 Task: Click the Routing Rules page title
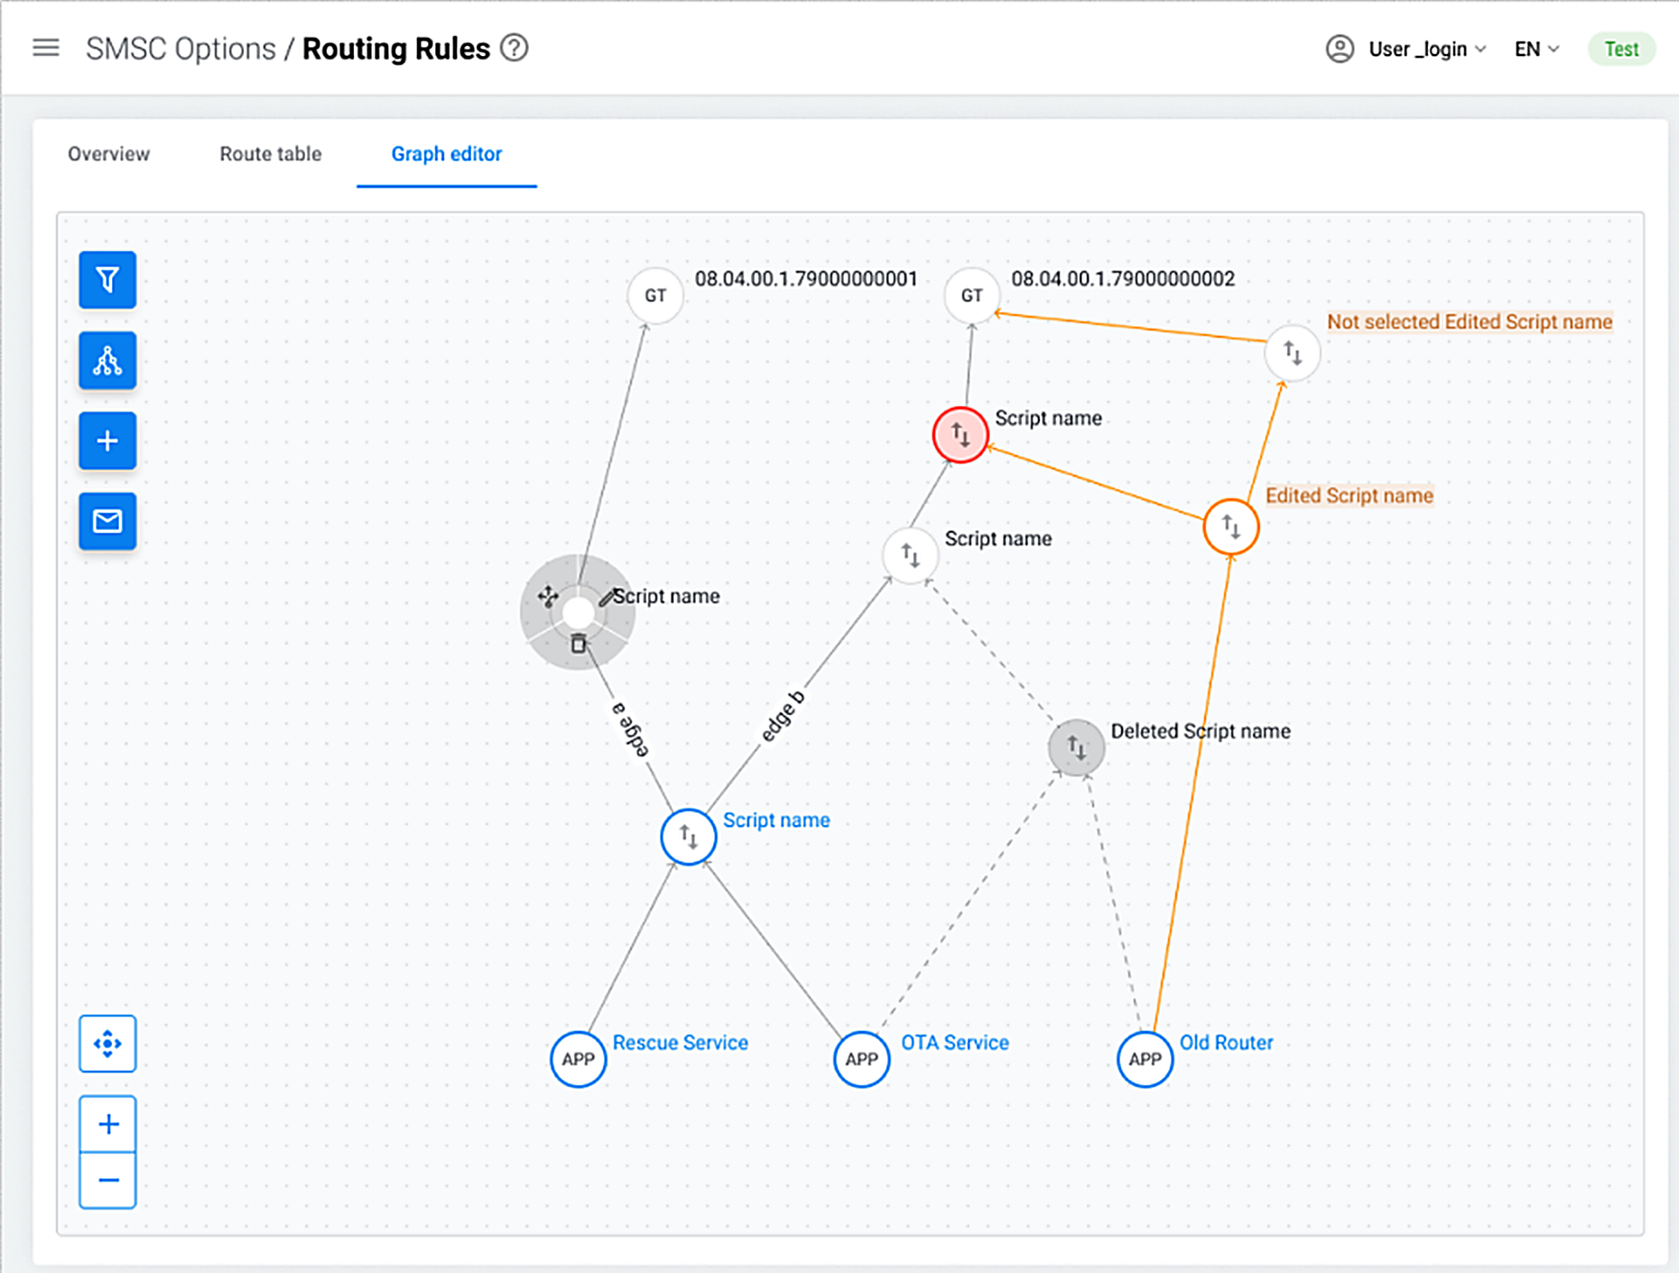(x=396, y=49)
